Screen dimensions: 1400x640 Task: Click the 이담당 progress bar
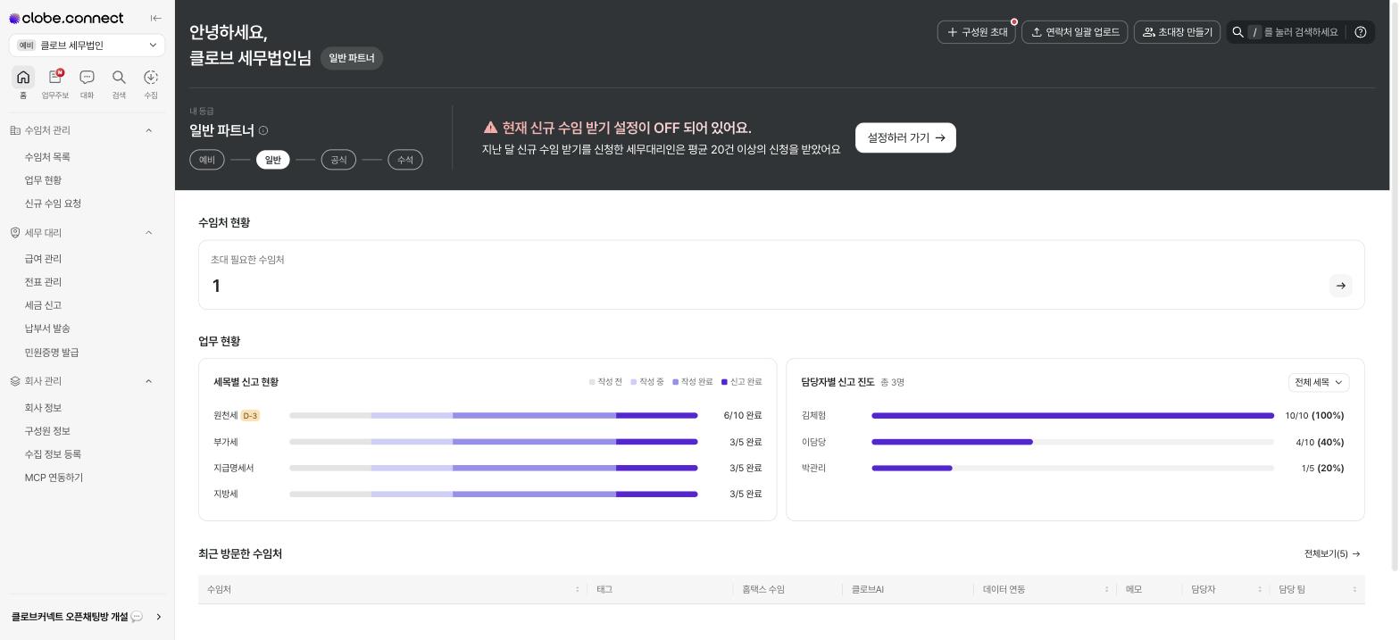point(1072,442)
